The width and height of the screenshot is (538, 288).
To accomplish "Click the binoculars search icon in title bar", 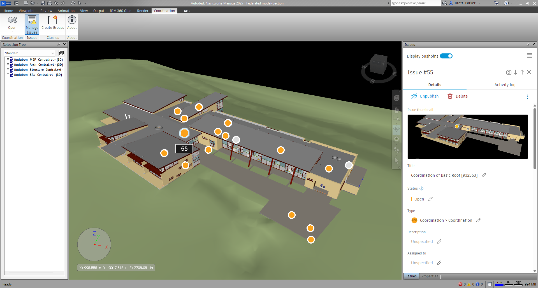I will tap(444, 3).
